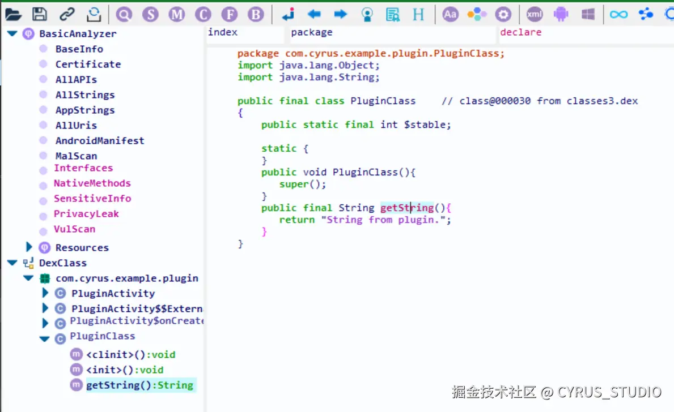Expand the PluginActivity class node
The height and width of the screenshot is (412, 674).
[45, 293]
